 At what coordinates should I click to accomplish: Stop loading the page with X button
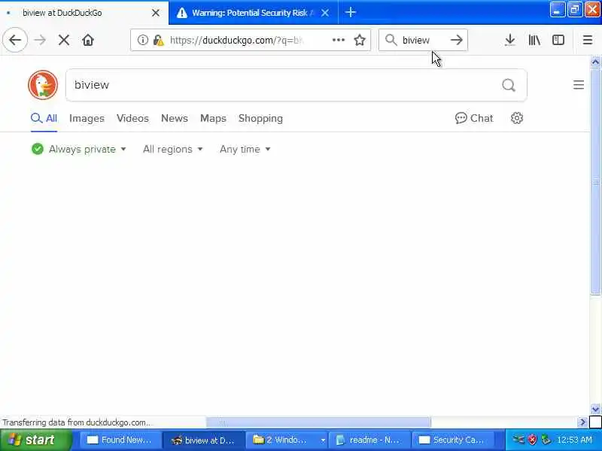pyautogui.click(x=64, y=40)
